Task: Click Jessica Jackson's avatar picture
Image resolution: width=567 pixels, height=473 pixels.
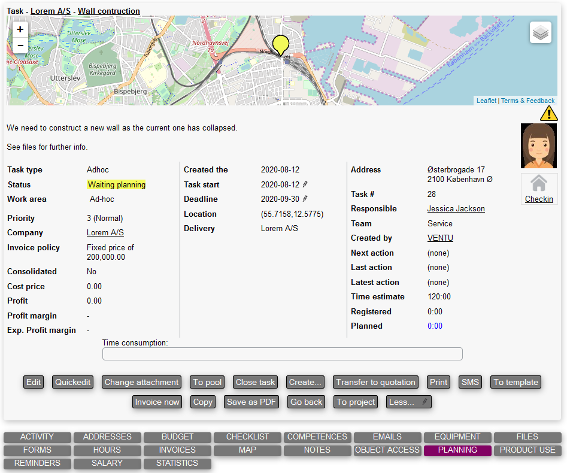Action: point(539,146)
